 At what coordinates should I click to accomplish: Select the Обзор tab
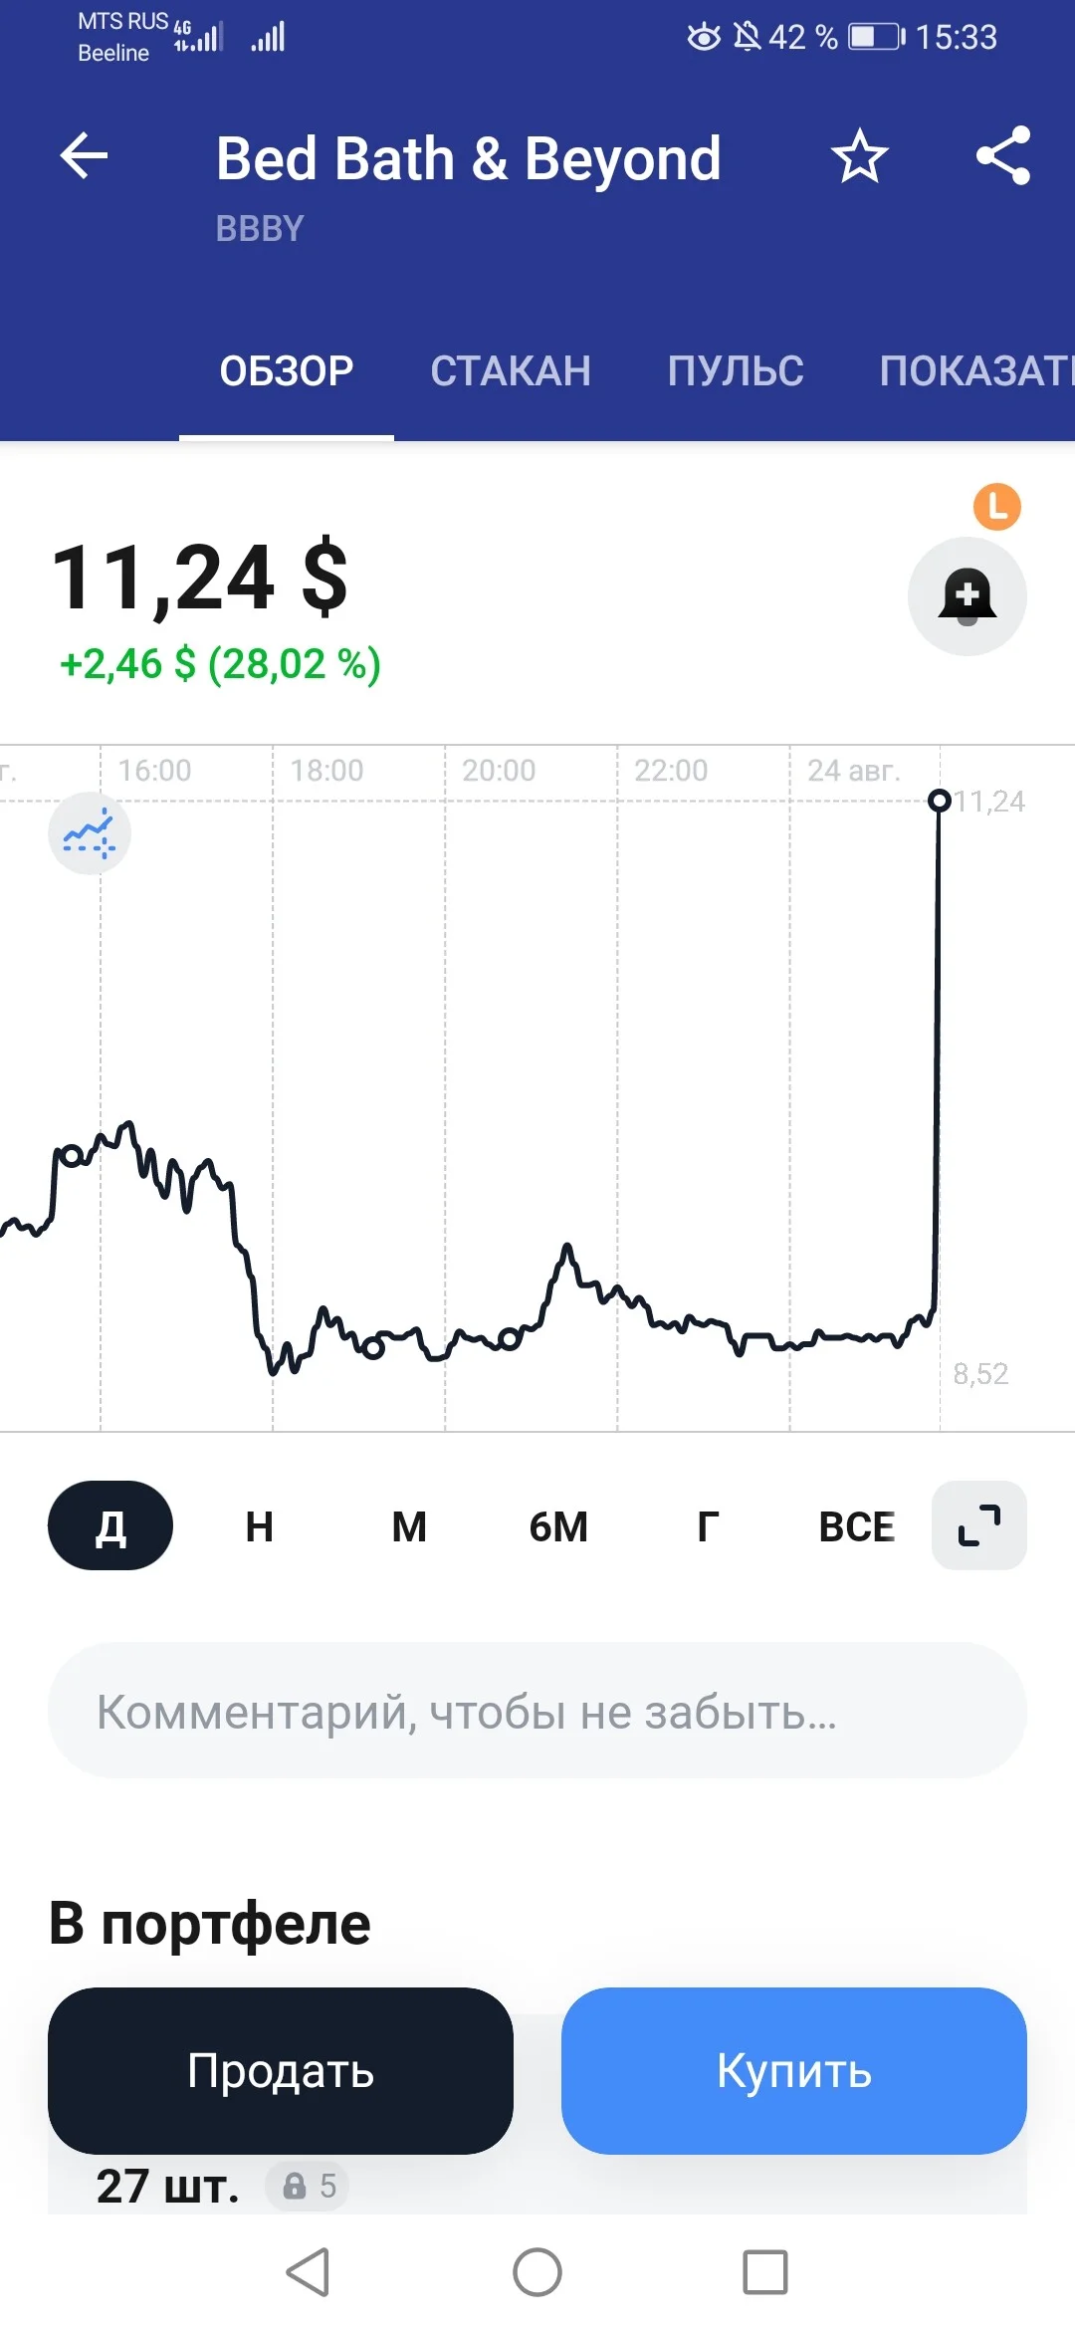[x=287, y=371]
